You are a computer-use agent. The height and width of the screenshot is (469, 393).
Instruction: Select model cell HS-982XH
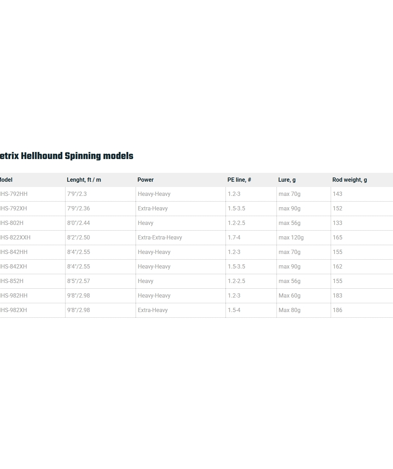(13, 310)
